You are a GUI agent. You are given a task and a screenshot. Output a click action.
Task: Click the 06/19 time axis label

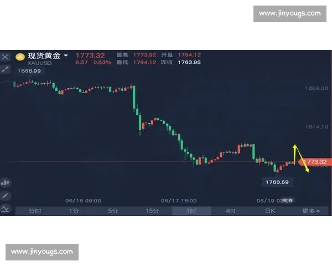274,201
